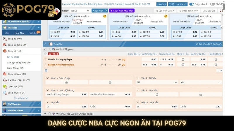This screenshot has height=131, width=234.
Task: Click coin icon on Houston Rockets card
Action: click(x=105, y=16)
